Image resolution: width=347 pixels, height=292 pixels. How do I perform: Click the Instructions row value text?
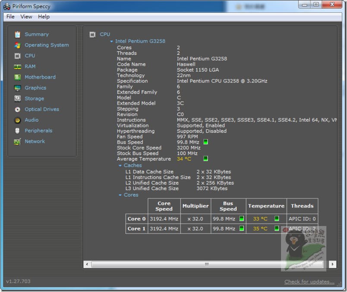(257, 120)
